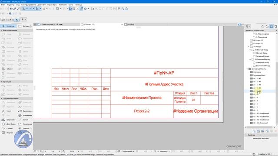Click the Navigator vertical scrollbar
Screen dimensions: 278x156
[277, 93]
